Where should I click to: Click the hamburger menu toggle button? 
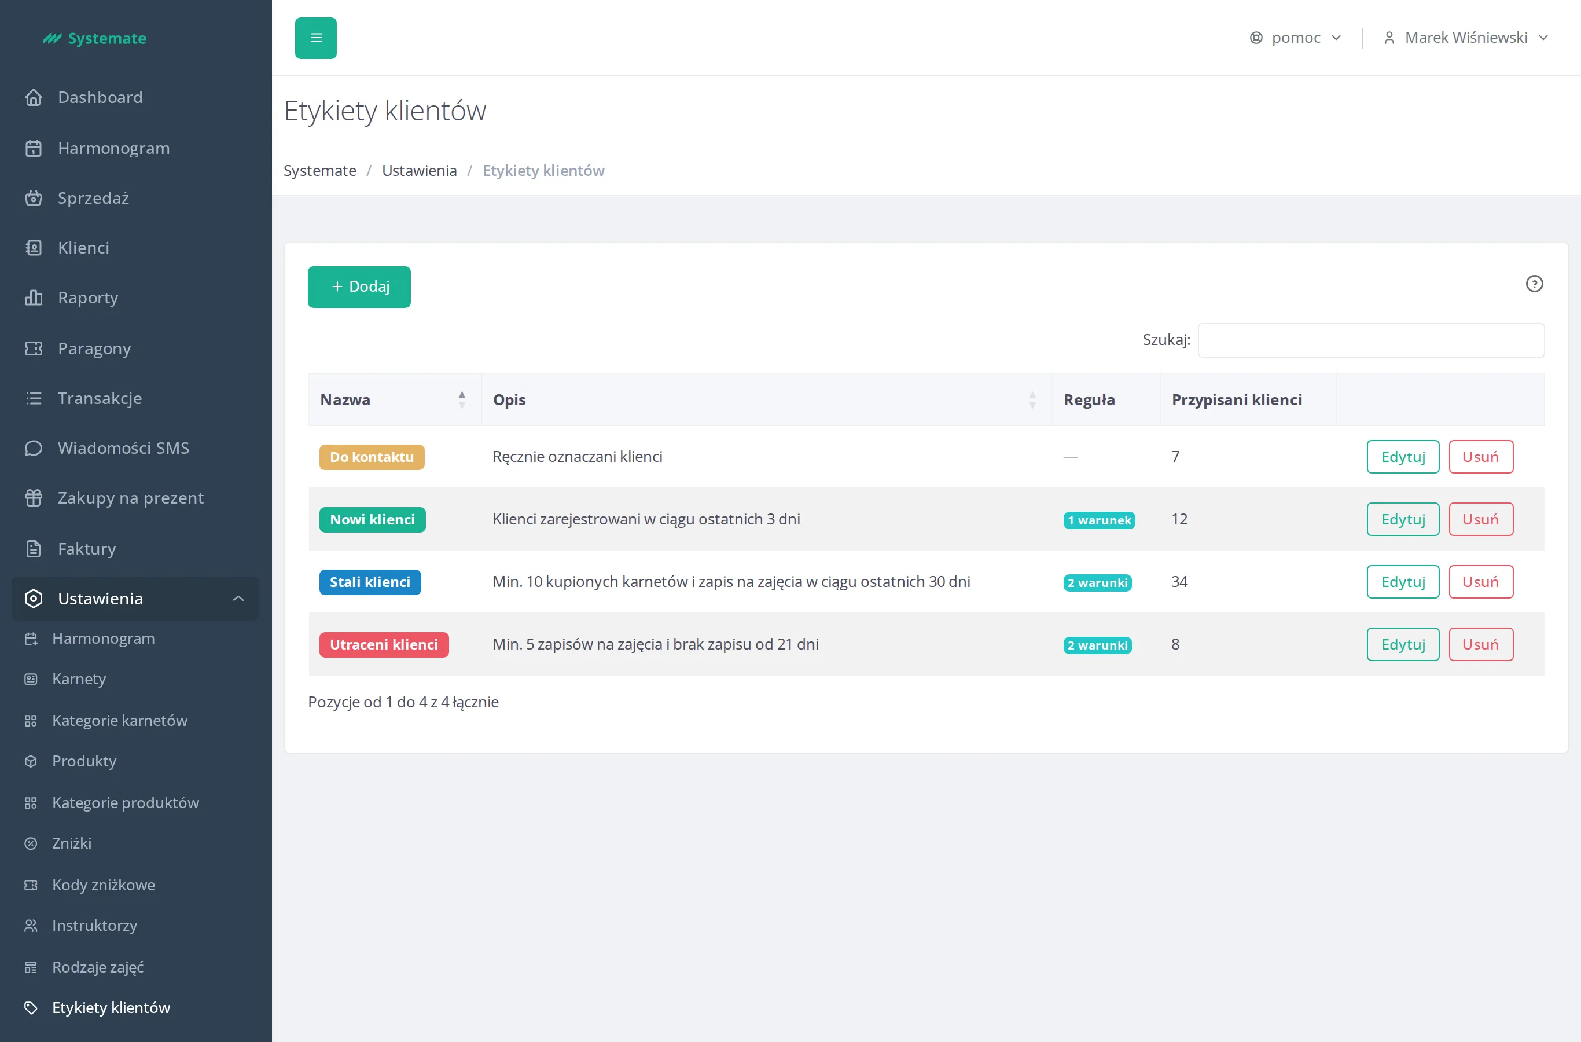click(x=315, y=38)
